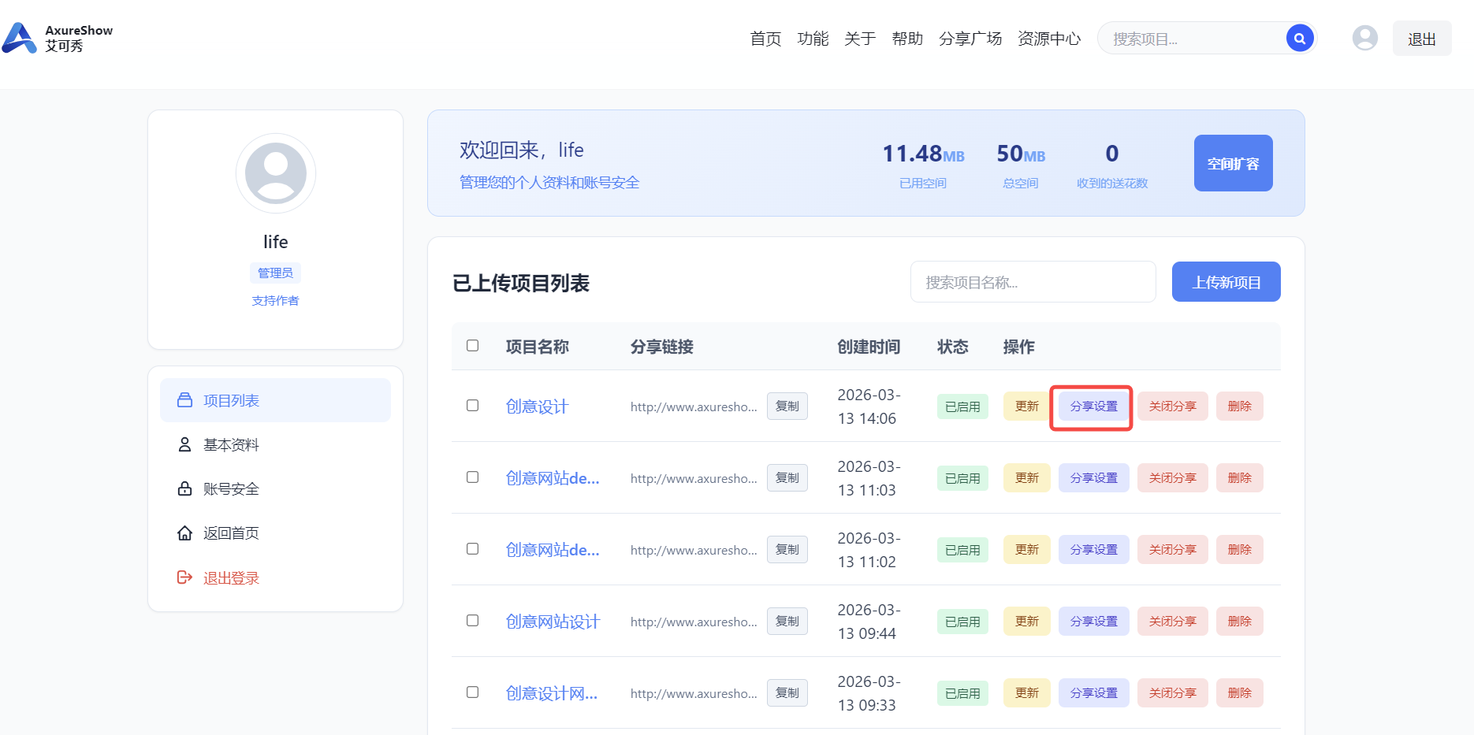This screenshot has width=1474, height=735.
Task: Click the 返回首页 house icon
Action: point(185,533)
